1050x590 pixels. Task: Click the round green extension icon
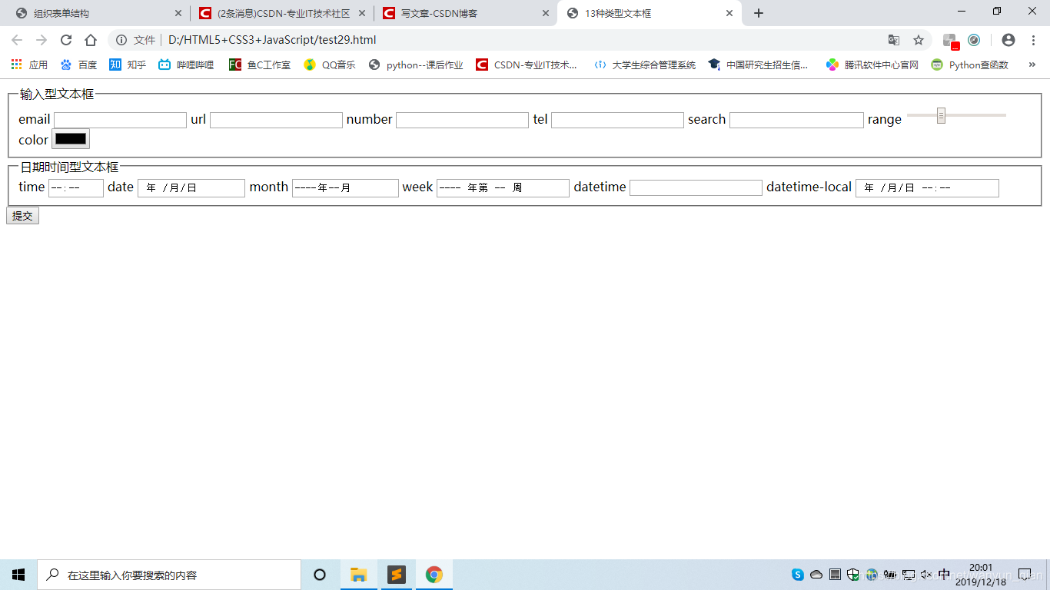click(x=974, y=40)
